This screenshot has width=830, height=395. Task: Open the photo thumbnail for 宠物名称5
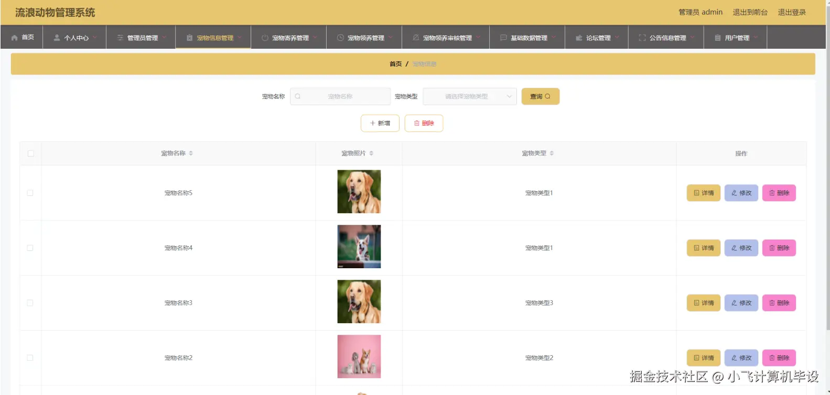(359, 192)
